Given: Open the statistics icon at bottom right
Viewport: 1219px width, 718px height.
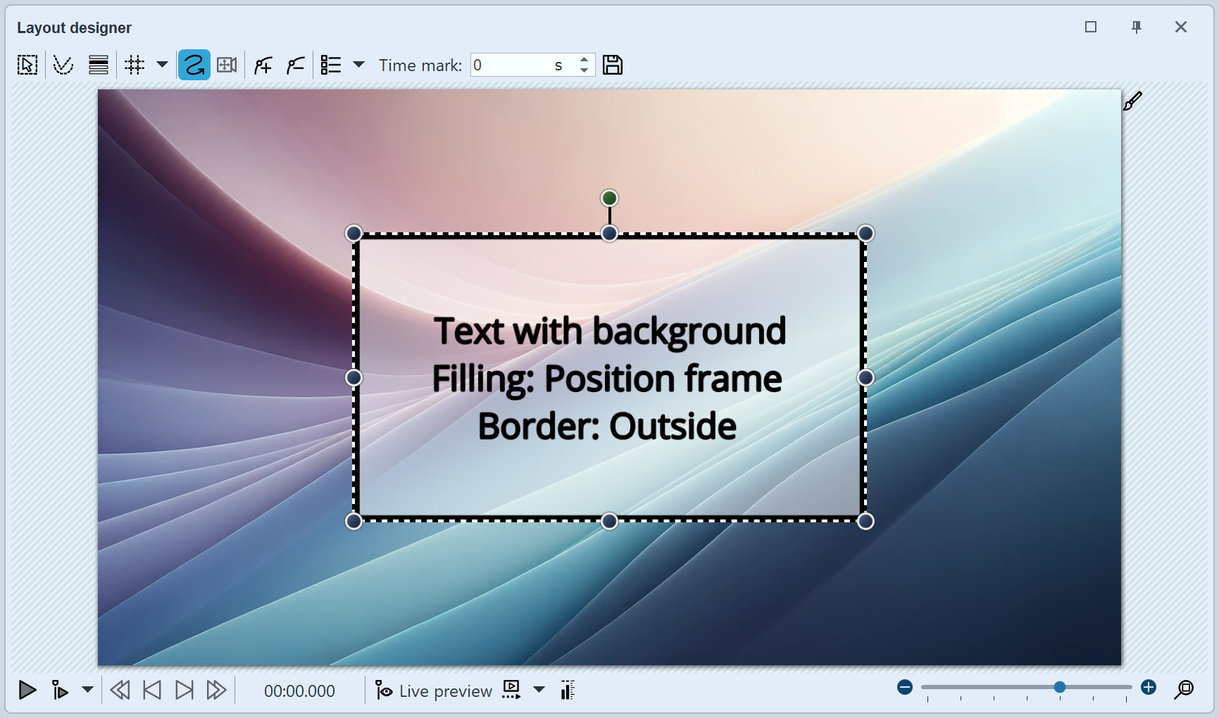Looking at the screenshot, I should click(x=567, y=691).
